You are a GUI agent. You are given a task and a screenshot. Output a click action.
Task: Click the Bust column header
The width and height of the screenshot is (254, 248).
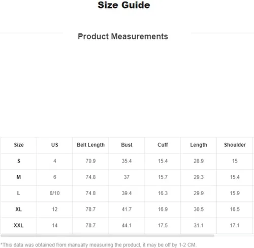[126, 145]
